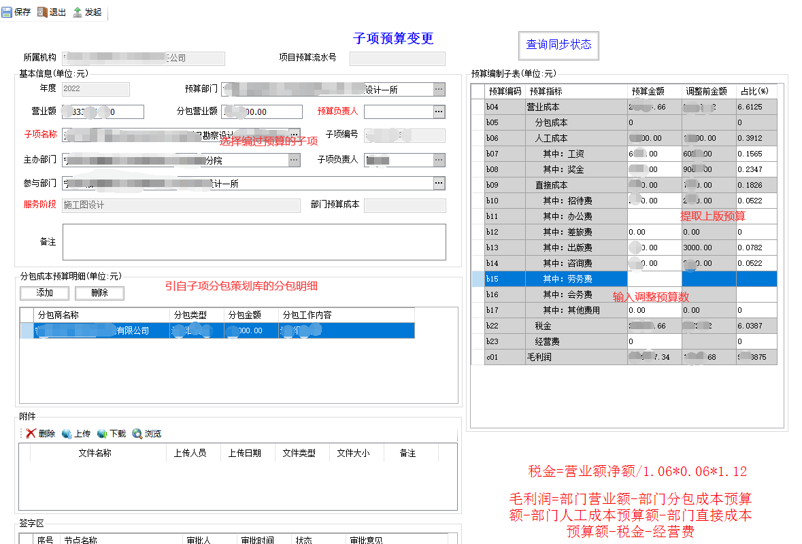Click the 子项编号 field
The height and width of the screenshot is (544, 802).
[x=405, y=135]
